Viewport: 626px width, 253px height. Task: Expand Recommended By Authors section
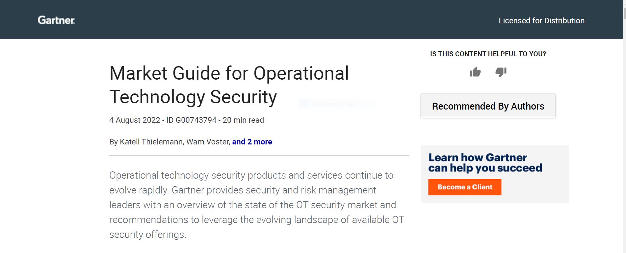tap(487, 106)
